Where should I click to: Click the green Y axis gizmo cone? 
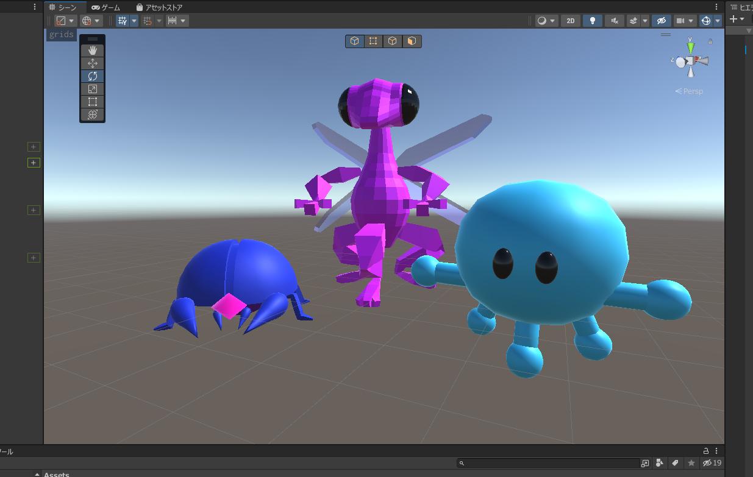point(690,46)
